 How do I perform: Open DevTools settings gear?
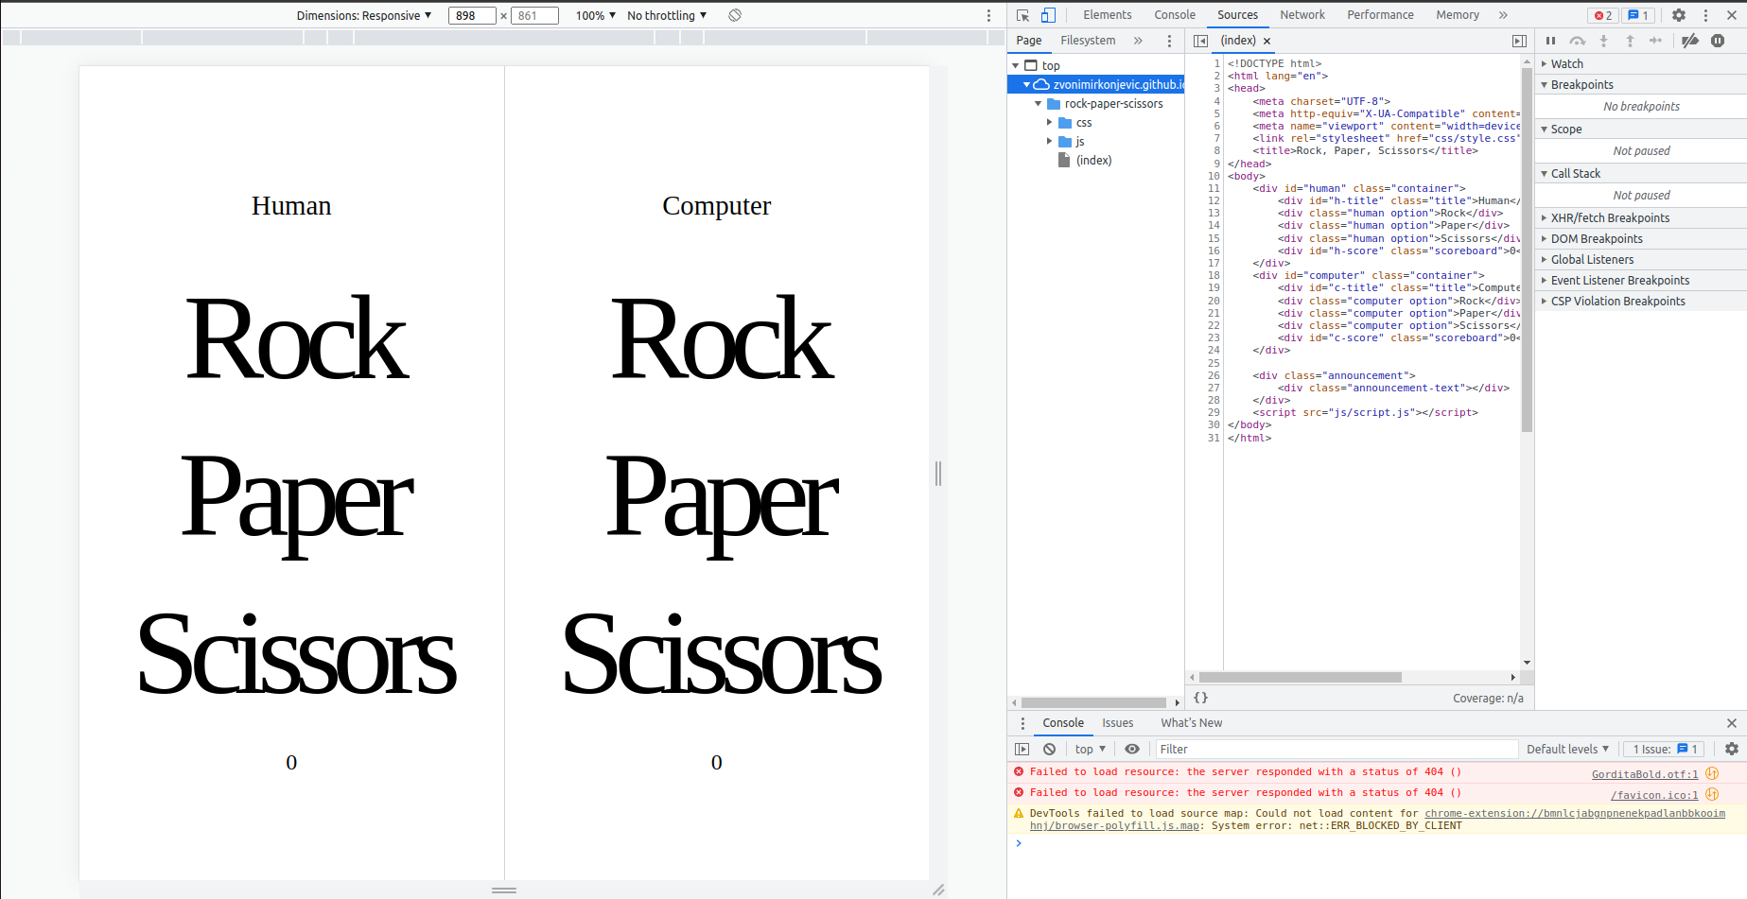coord(1679,15)
